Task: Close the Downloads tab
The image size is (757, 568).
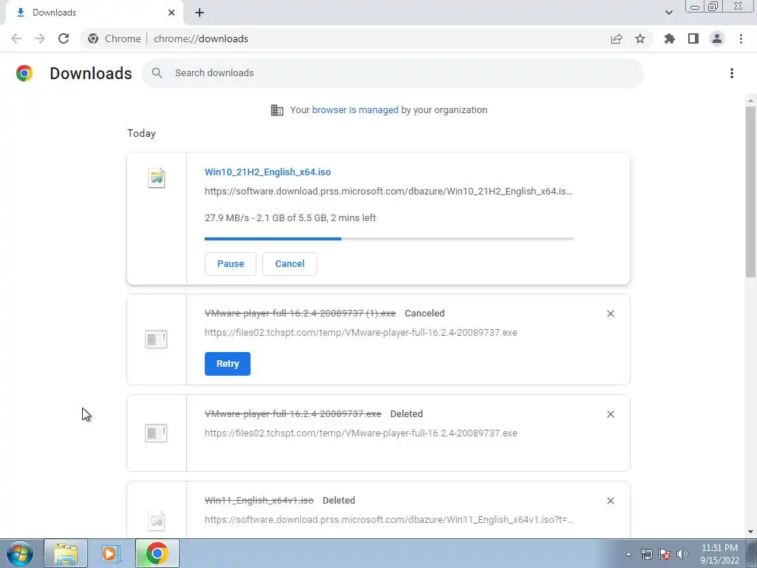Action: click(x=172, y=13)
